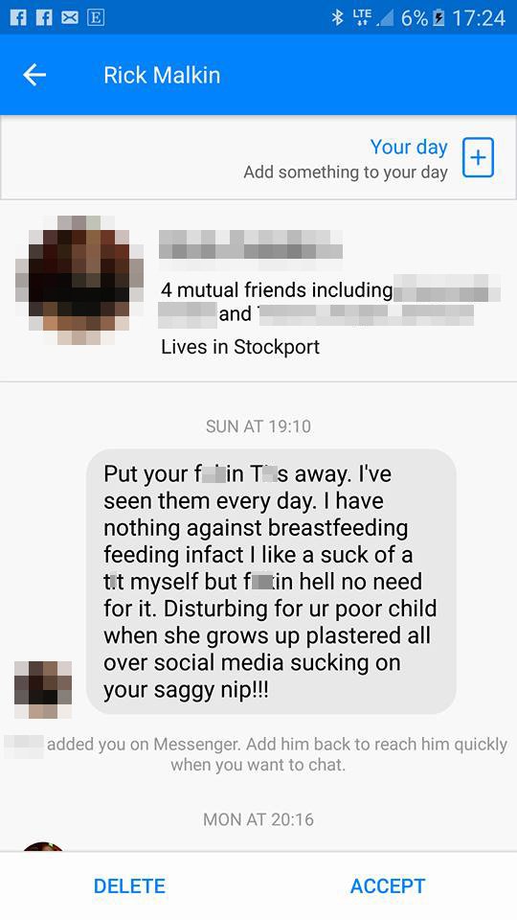Accept the message request
Image resolution: width=517 pixels, height=920 pixels.
pyautogui.click(x=388, y=885)
